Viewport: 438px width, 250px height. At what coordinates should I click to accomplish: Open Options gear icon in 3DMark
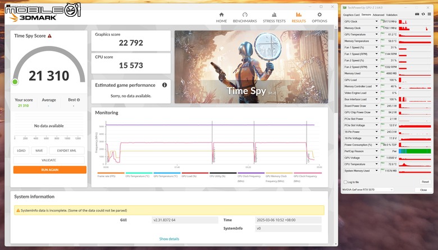(x=320, y=15)
